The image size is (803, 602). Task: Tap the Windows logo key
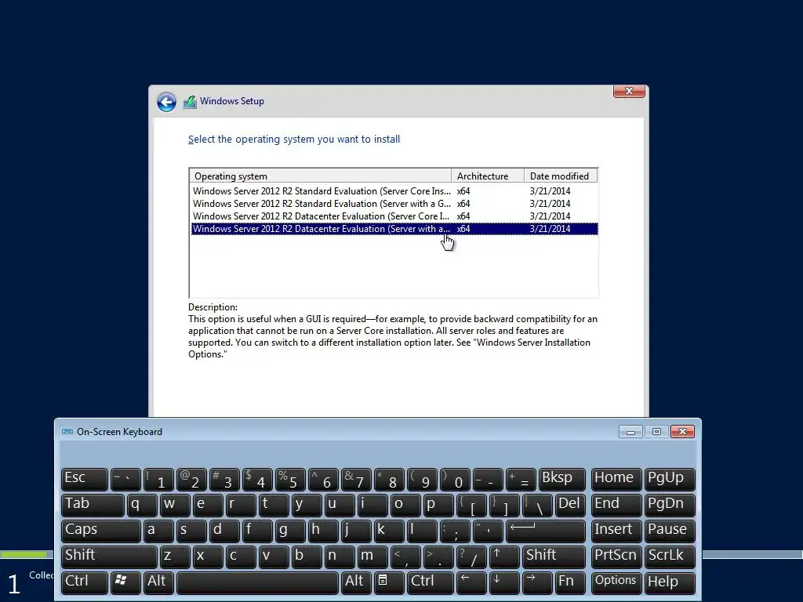[x=125, y=582]
